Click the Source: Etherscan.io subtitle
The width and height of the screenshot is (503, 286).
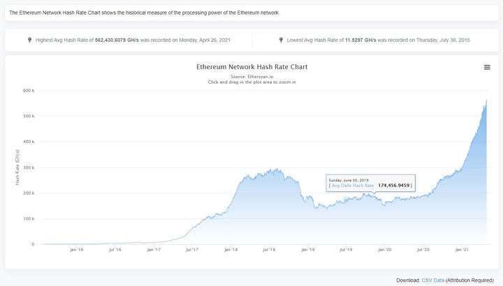tap(251, 77)
